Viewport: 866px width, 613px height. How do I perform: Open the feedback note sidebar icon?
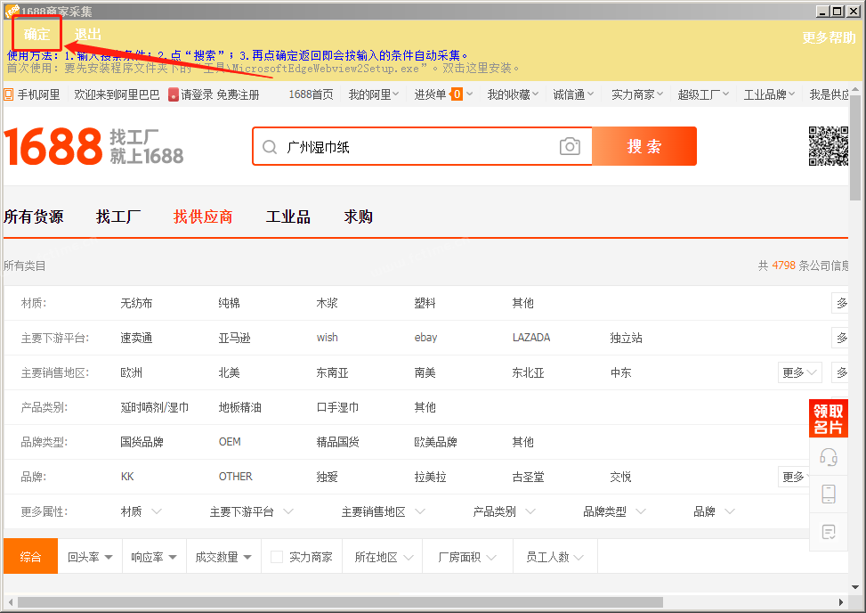pos(828,532)
